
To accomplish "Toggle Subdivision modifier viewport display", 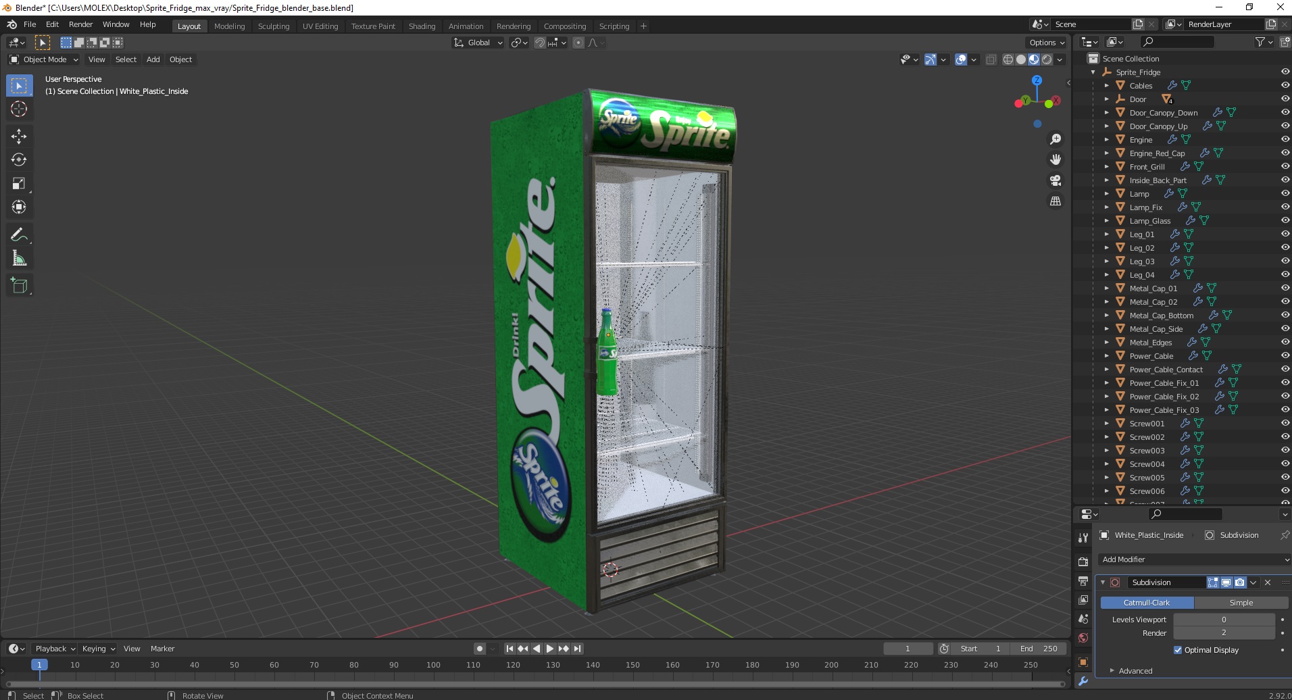I will point(1226,582).
